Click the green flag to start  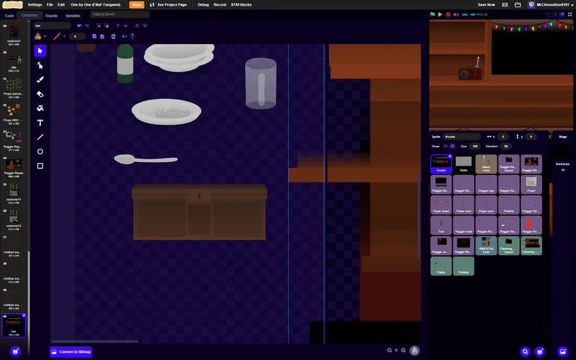[x=433, y=14]
